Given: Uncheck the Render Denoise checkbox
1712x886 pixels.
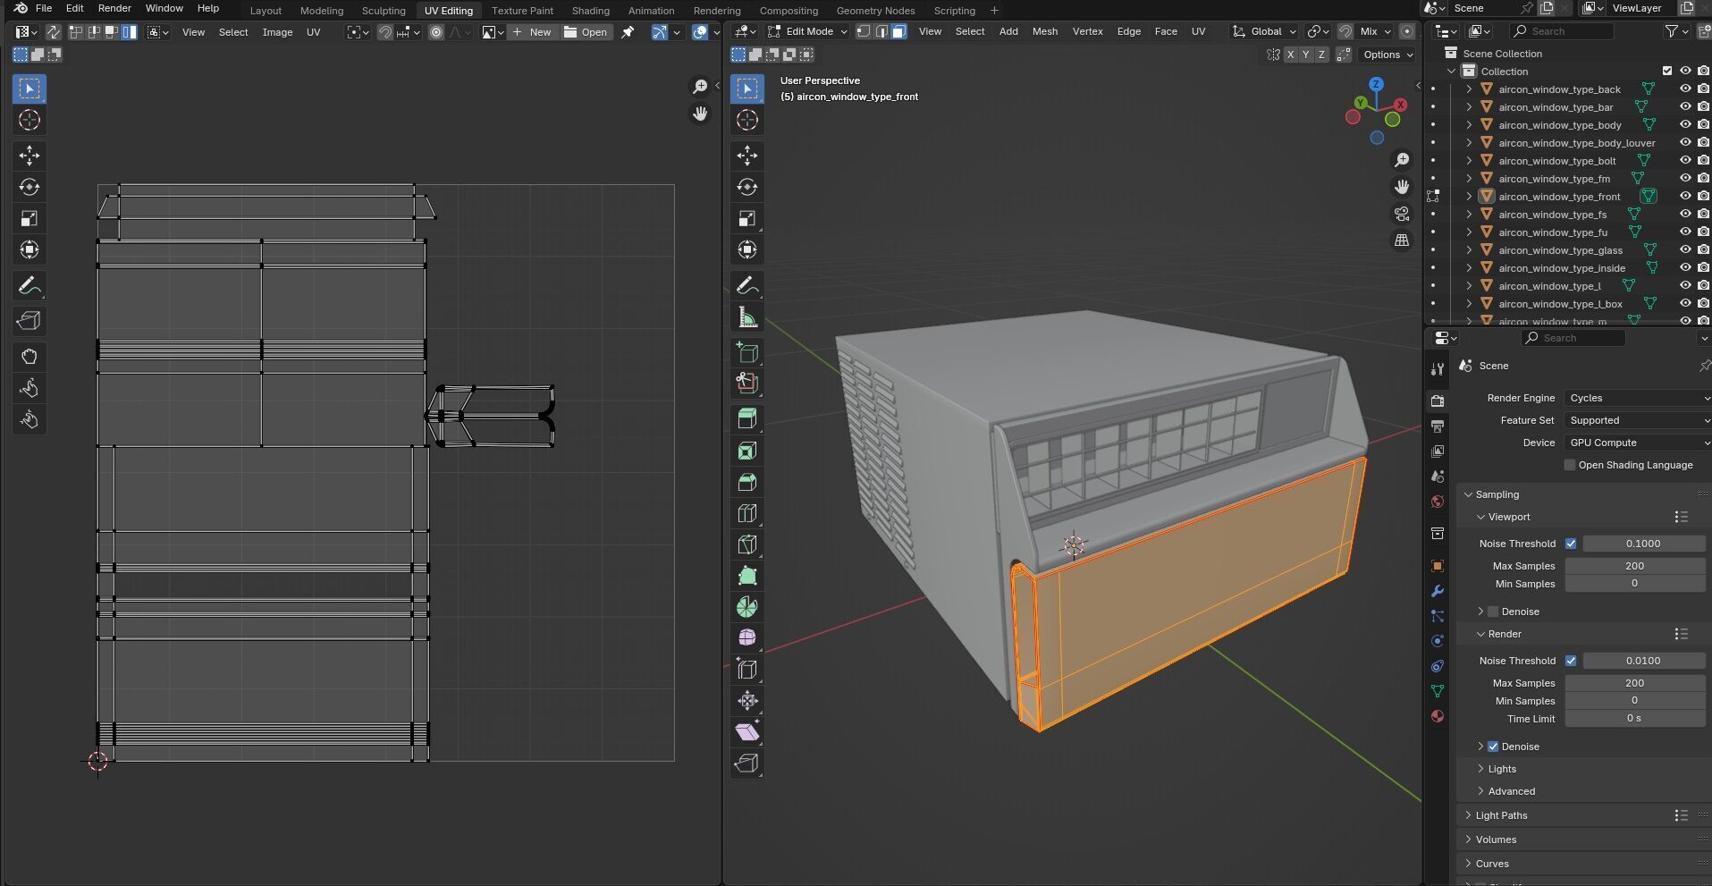Looking at the screenshot, I should point(1493,747).
